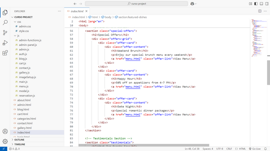
Task: Open the Copilot chat icon
Action: pyautogui.click(x=192, y=4)
